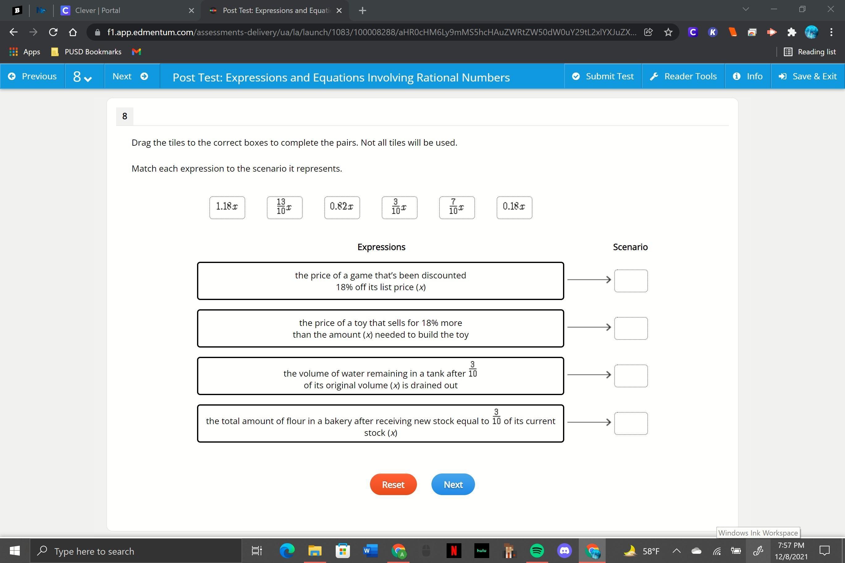Go to Previous question
This screenshot has width=845, height=563.
32,76
